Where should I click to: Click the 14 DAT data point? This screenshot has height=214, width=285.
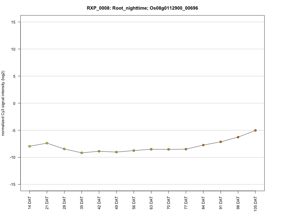(x=30, y=146)
